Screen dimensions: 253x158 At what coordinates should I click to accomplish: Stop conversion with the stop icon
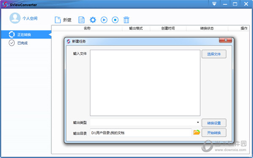[115, 20]
